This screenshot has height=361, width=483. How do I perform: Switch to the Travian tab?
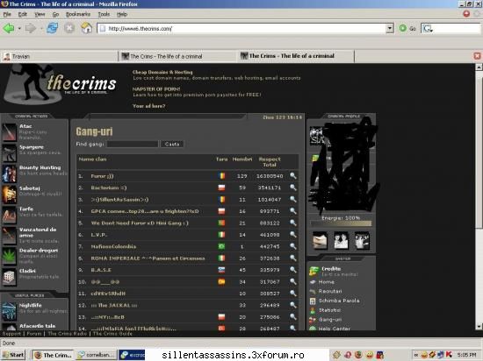click(59, 57)
